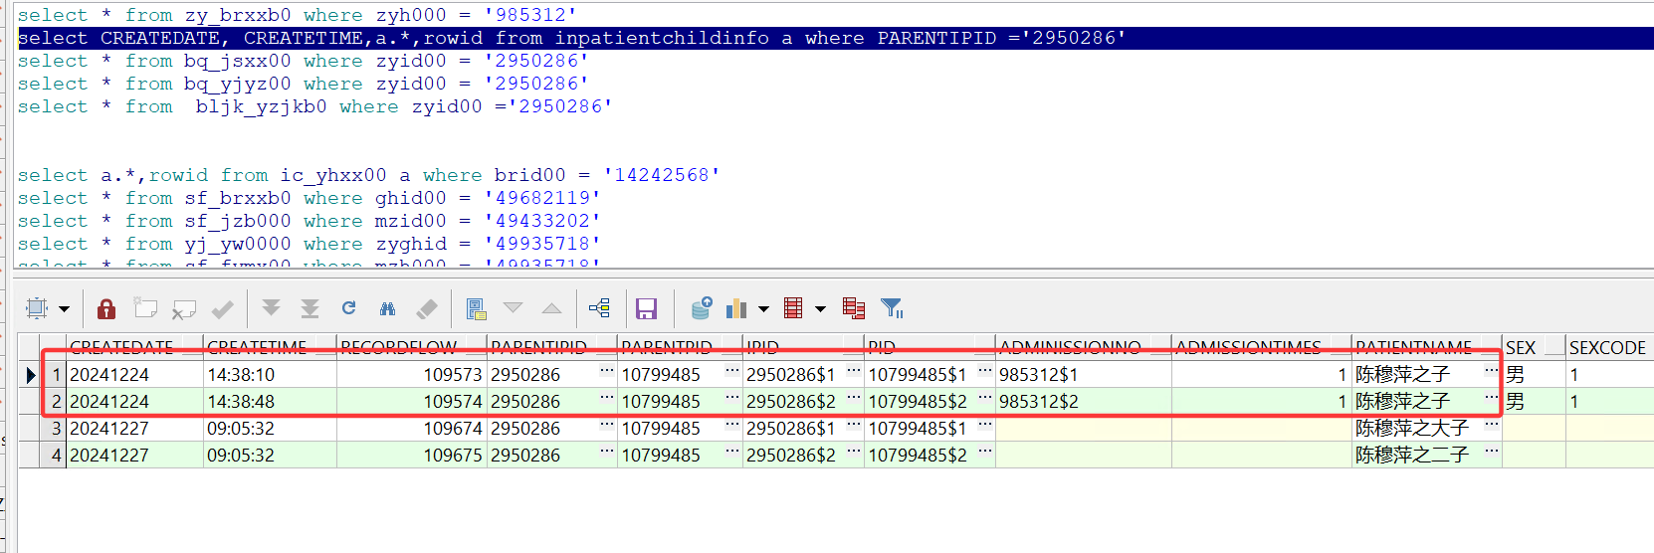The width and height of the screenshot is (1654, 553).
Task: Click the CREATETIME column header
Action: point(270,347)
